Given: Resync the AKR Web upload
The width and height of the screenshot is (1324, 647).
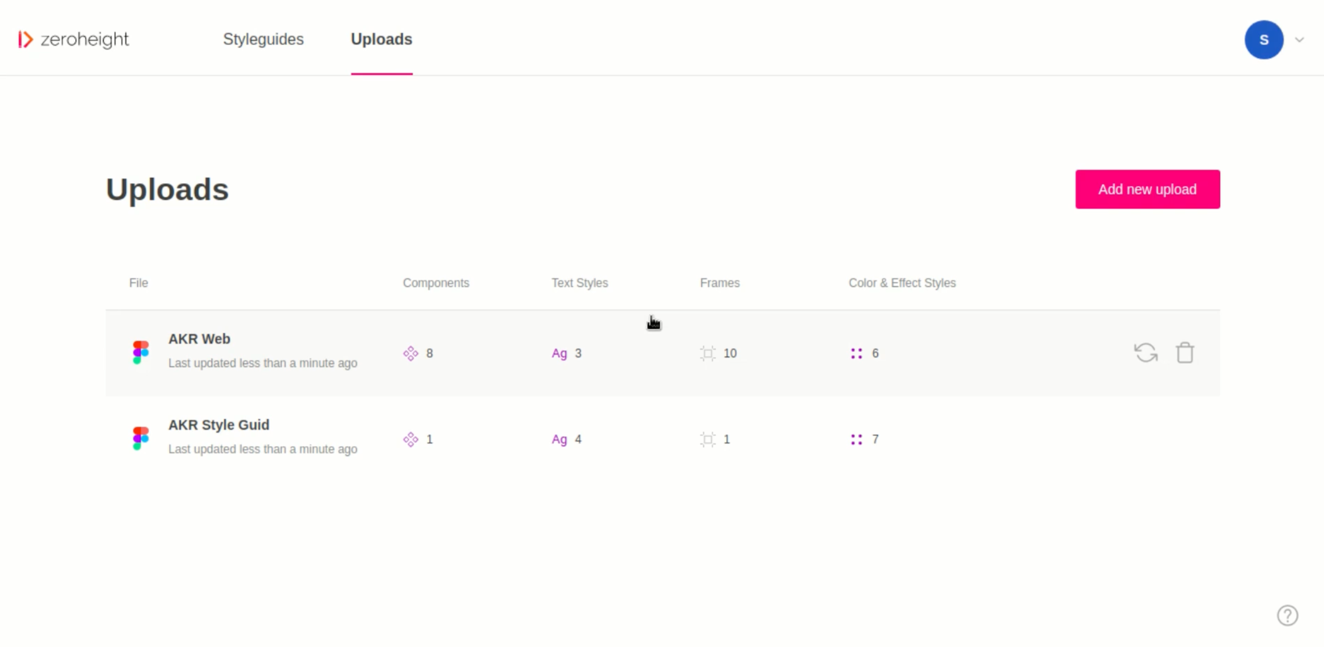Looking at the screenshot, I should click(x=1146, y=353).
